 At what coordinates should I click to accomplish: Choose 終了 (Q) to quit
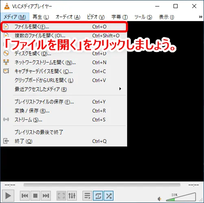click(64, 141)
